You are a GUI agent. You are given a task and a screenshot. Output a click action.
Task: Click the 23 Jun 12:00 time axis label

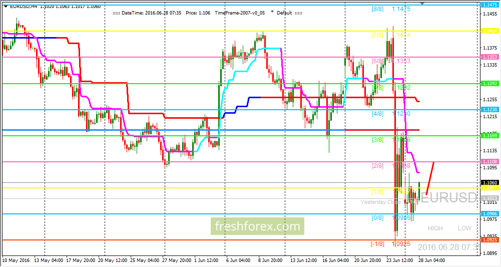[x=400, y=260]
